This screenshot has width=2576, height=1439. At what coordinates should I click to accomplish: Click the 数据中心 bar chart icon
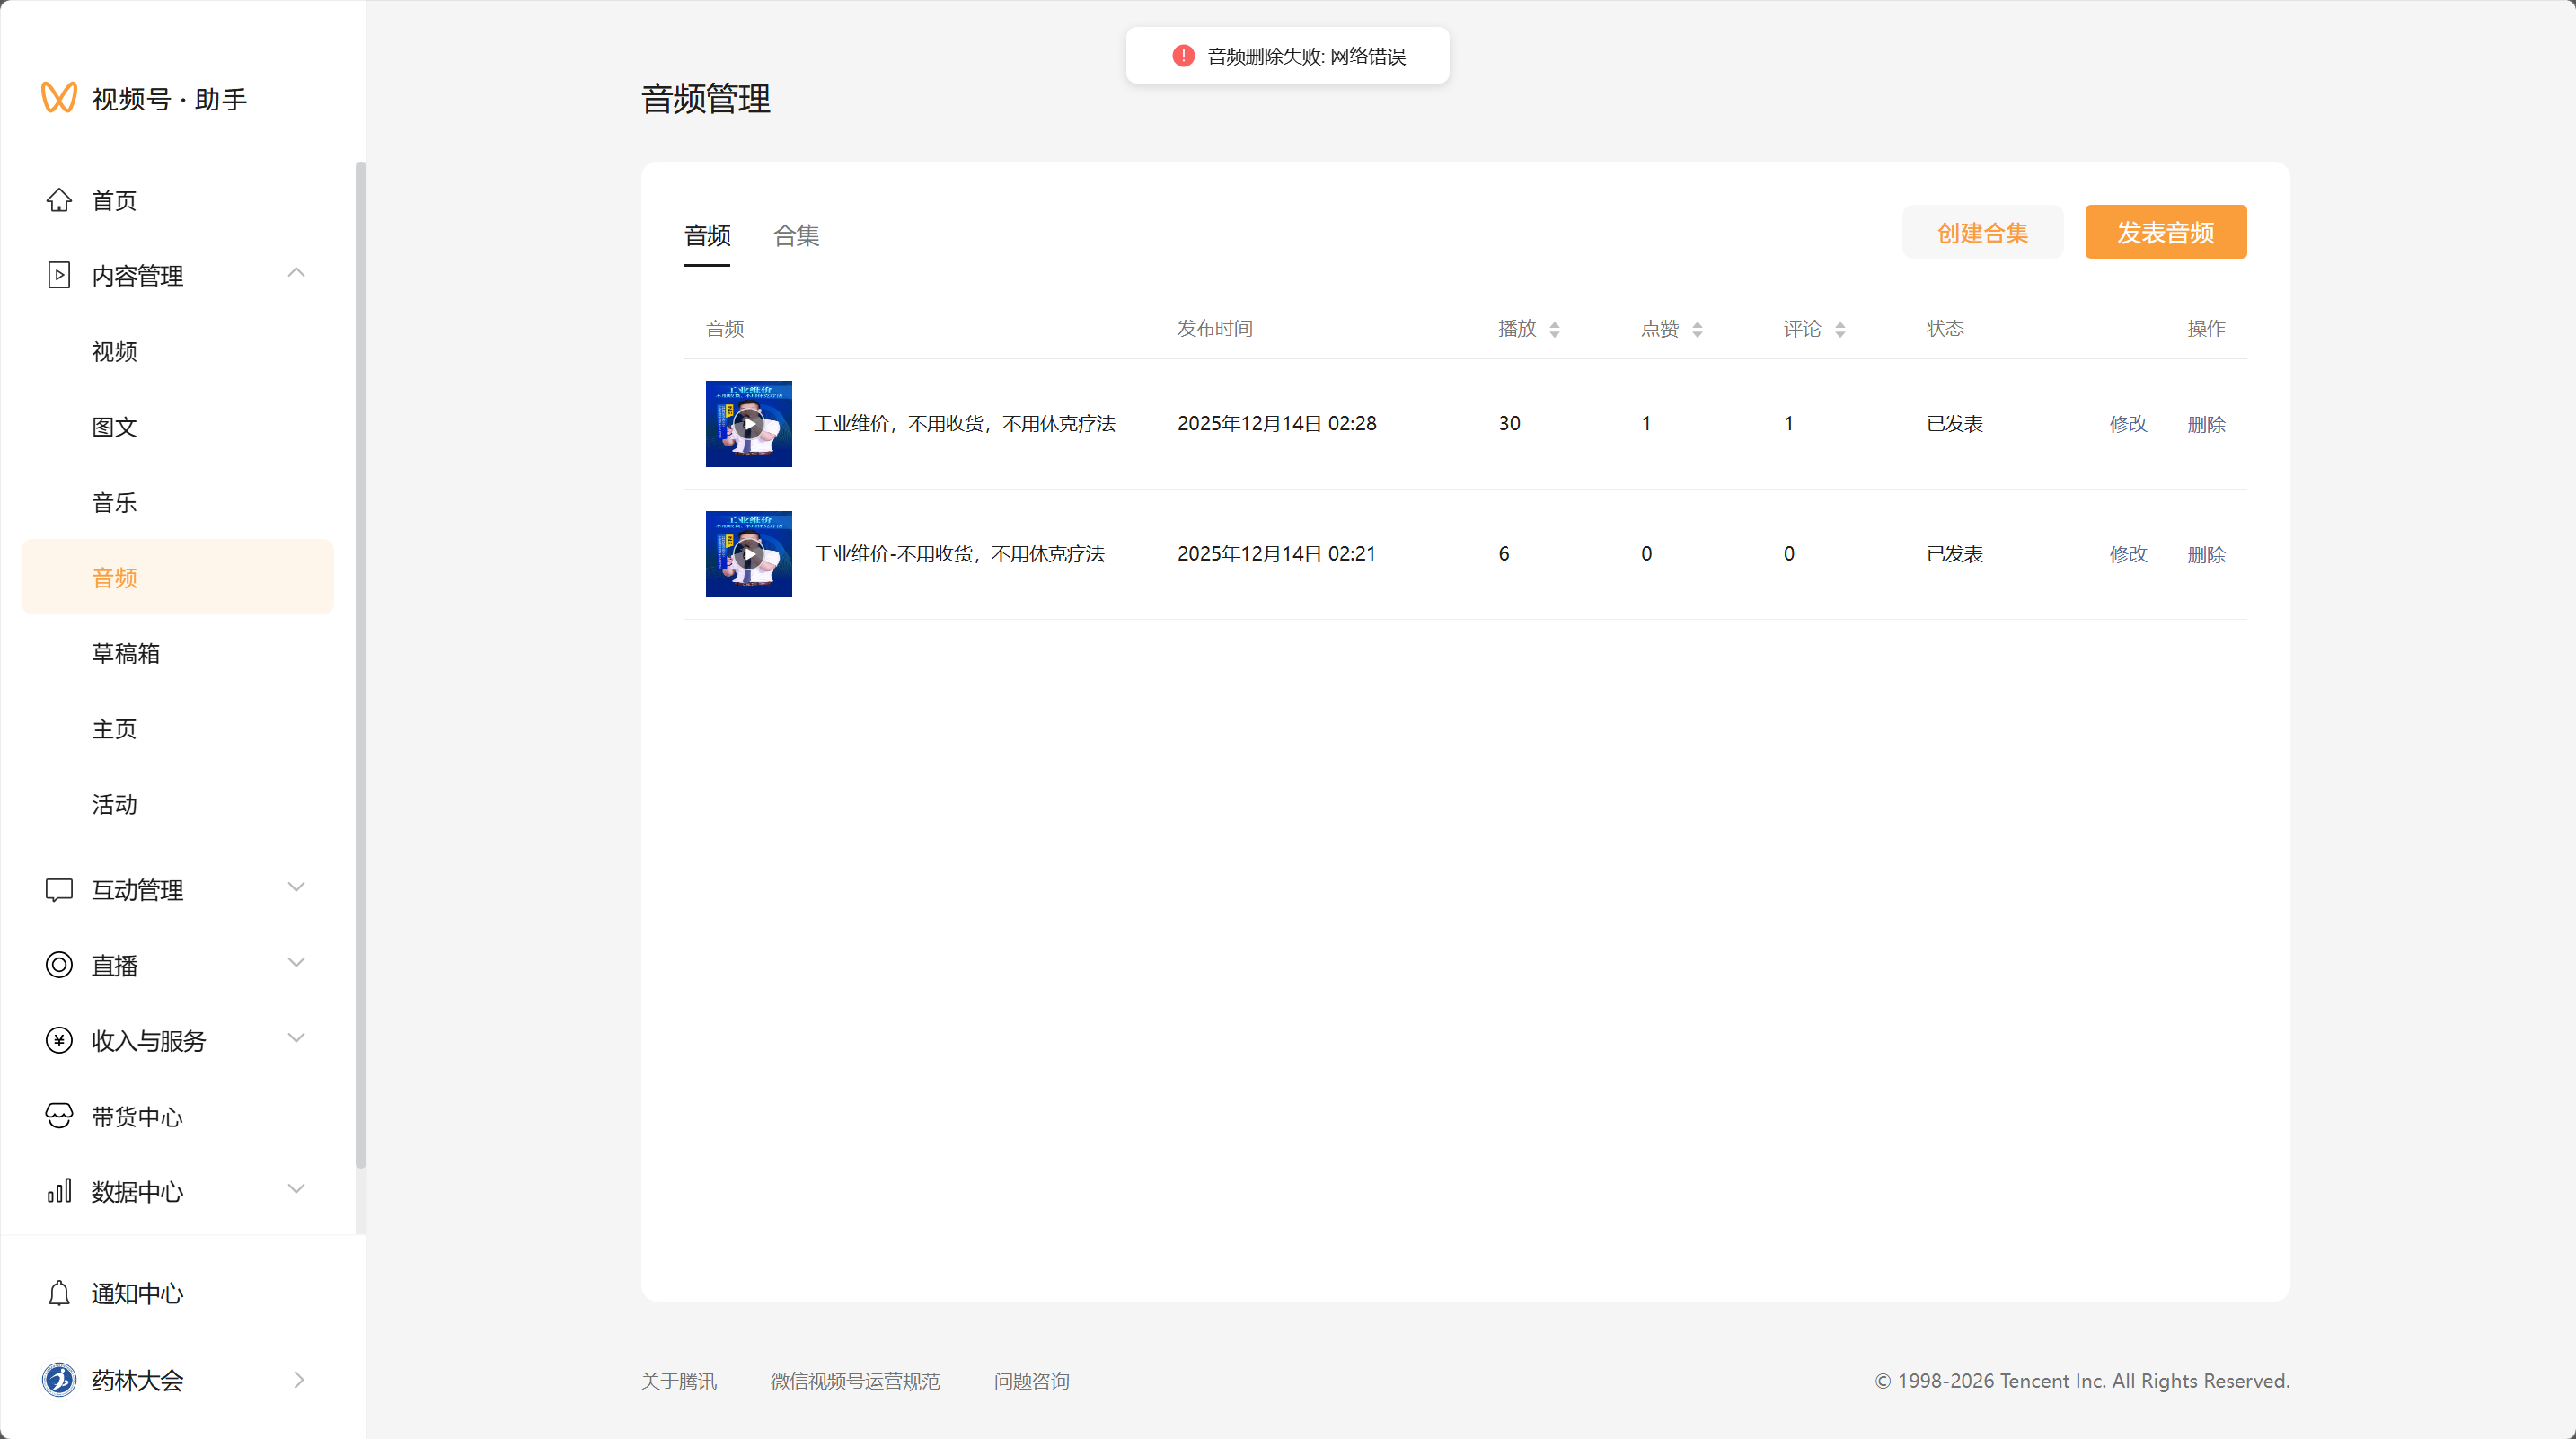[x=59, y=1191]
